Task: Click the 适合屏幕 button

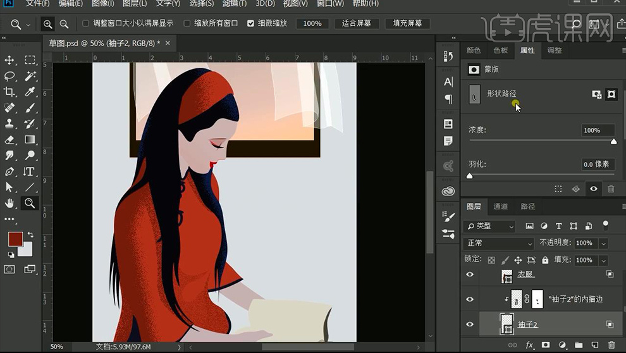Action: [x=356, y=23]
